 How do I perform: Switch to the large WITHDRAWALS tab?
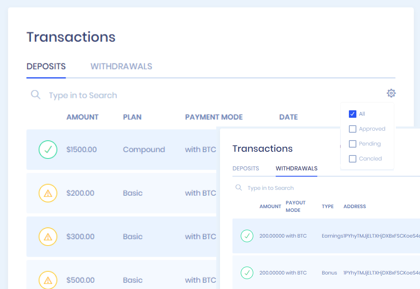click(121, 66)
